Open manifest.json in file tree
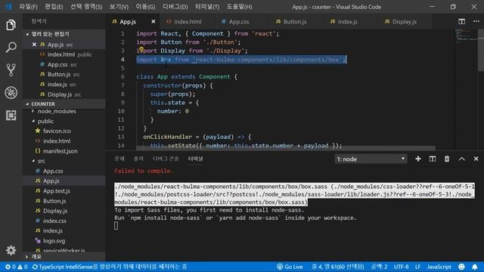The width and height of the screenshot is (484, 272). click(60, 151)
